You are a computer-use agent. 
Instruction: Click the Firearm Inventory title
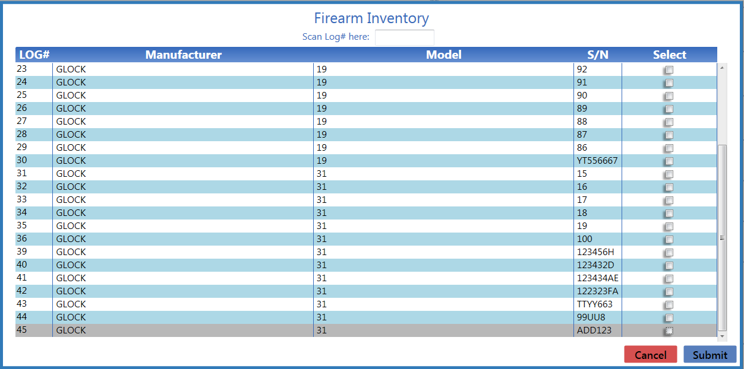pos(371,18)
